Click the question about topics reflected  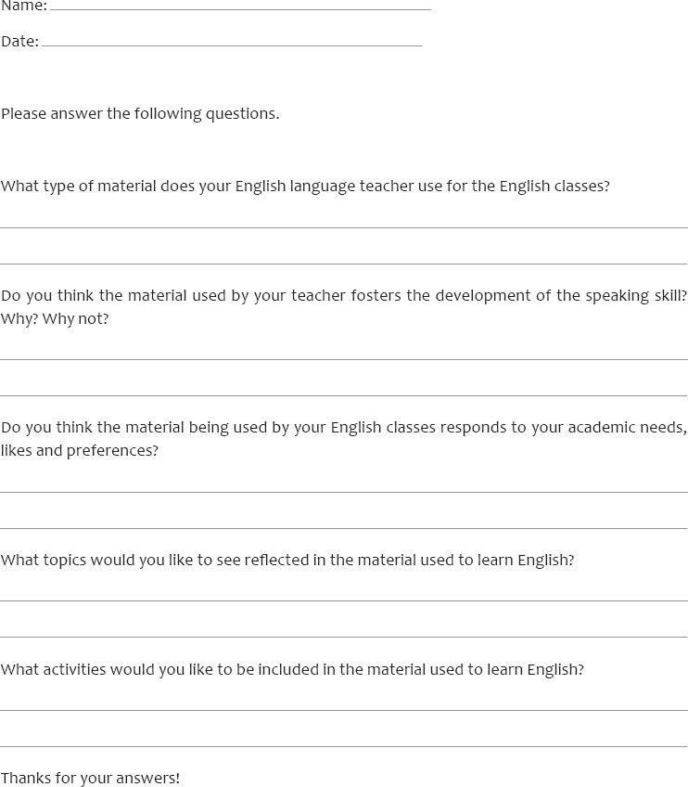coord(287,561)
